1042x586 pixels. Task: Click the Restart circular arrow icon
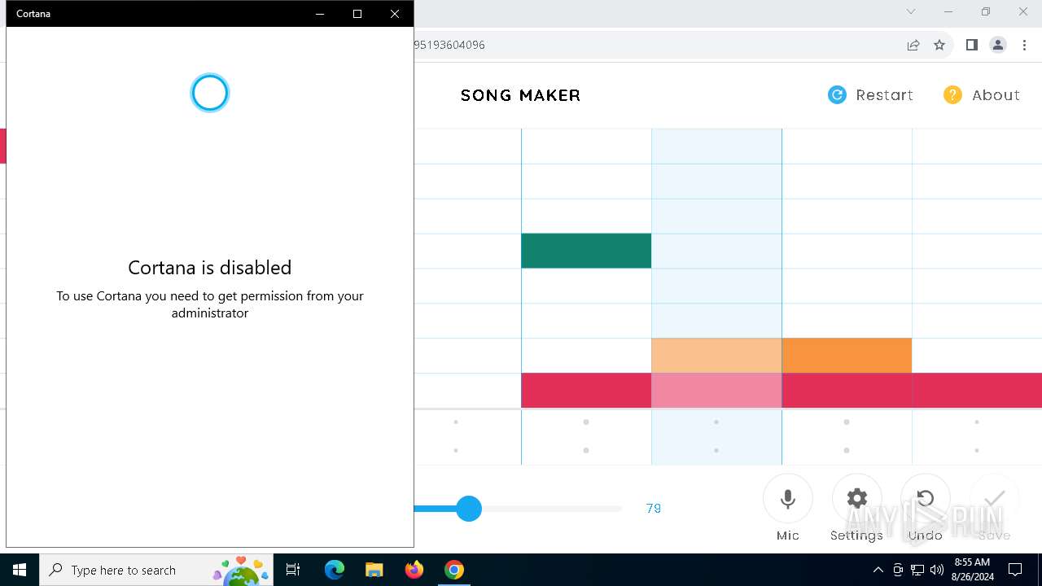point(837,95)
